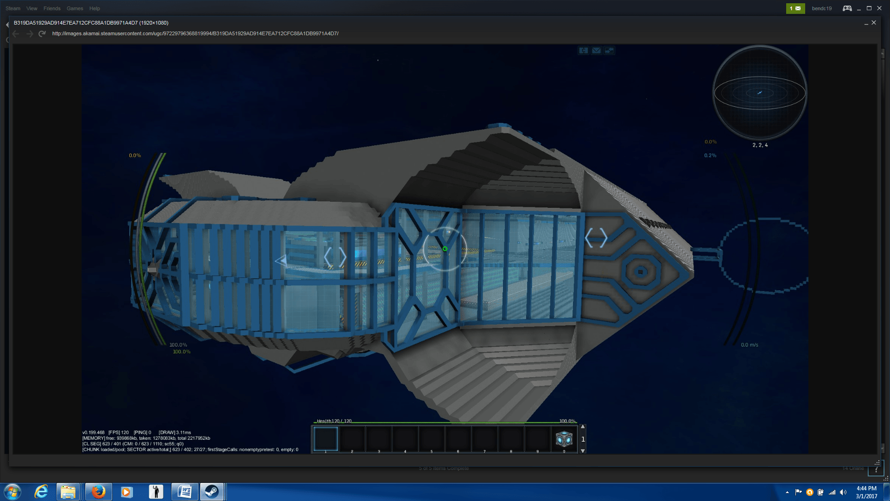Image resolution: width=890 pixels, height=501 pixels.
Task: Click the browser back arrow
Action: pos(16,34)
